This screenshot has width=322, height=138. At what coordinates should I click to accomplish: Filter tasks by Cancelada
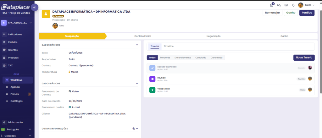tap(216, 58)
